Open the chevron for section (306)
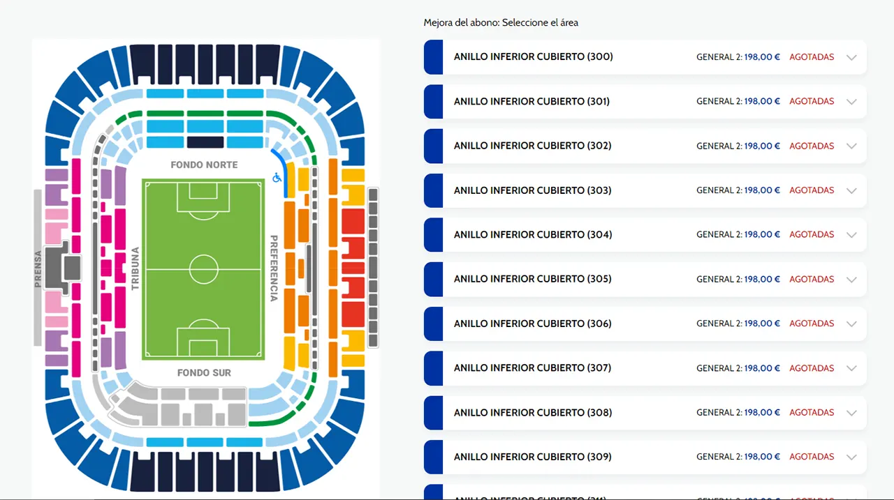This screenshot has width=894, height=500. [851, 324]
